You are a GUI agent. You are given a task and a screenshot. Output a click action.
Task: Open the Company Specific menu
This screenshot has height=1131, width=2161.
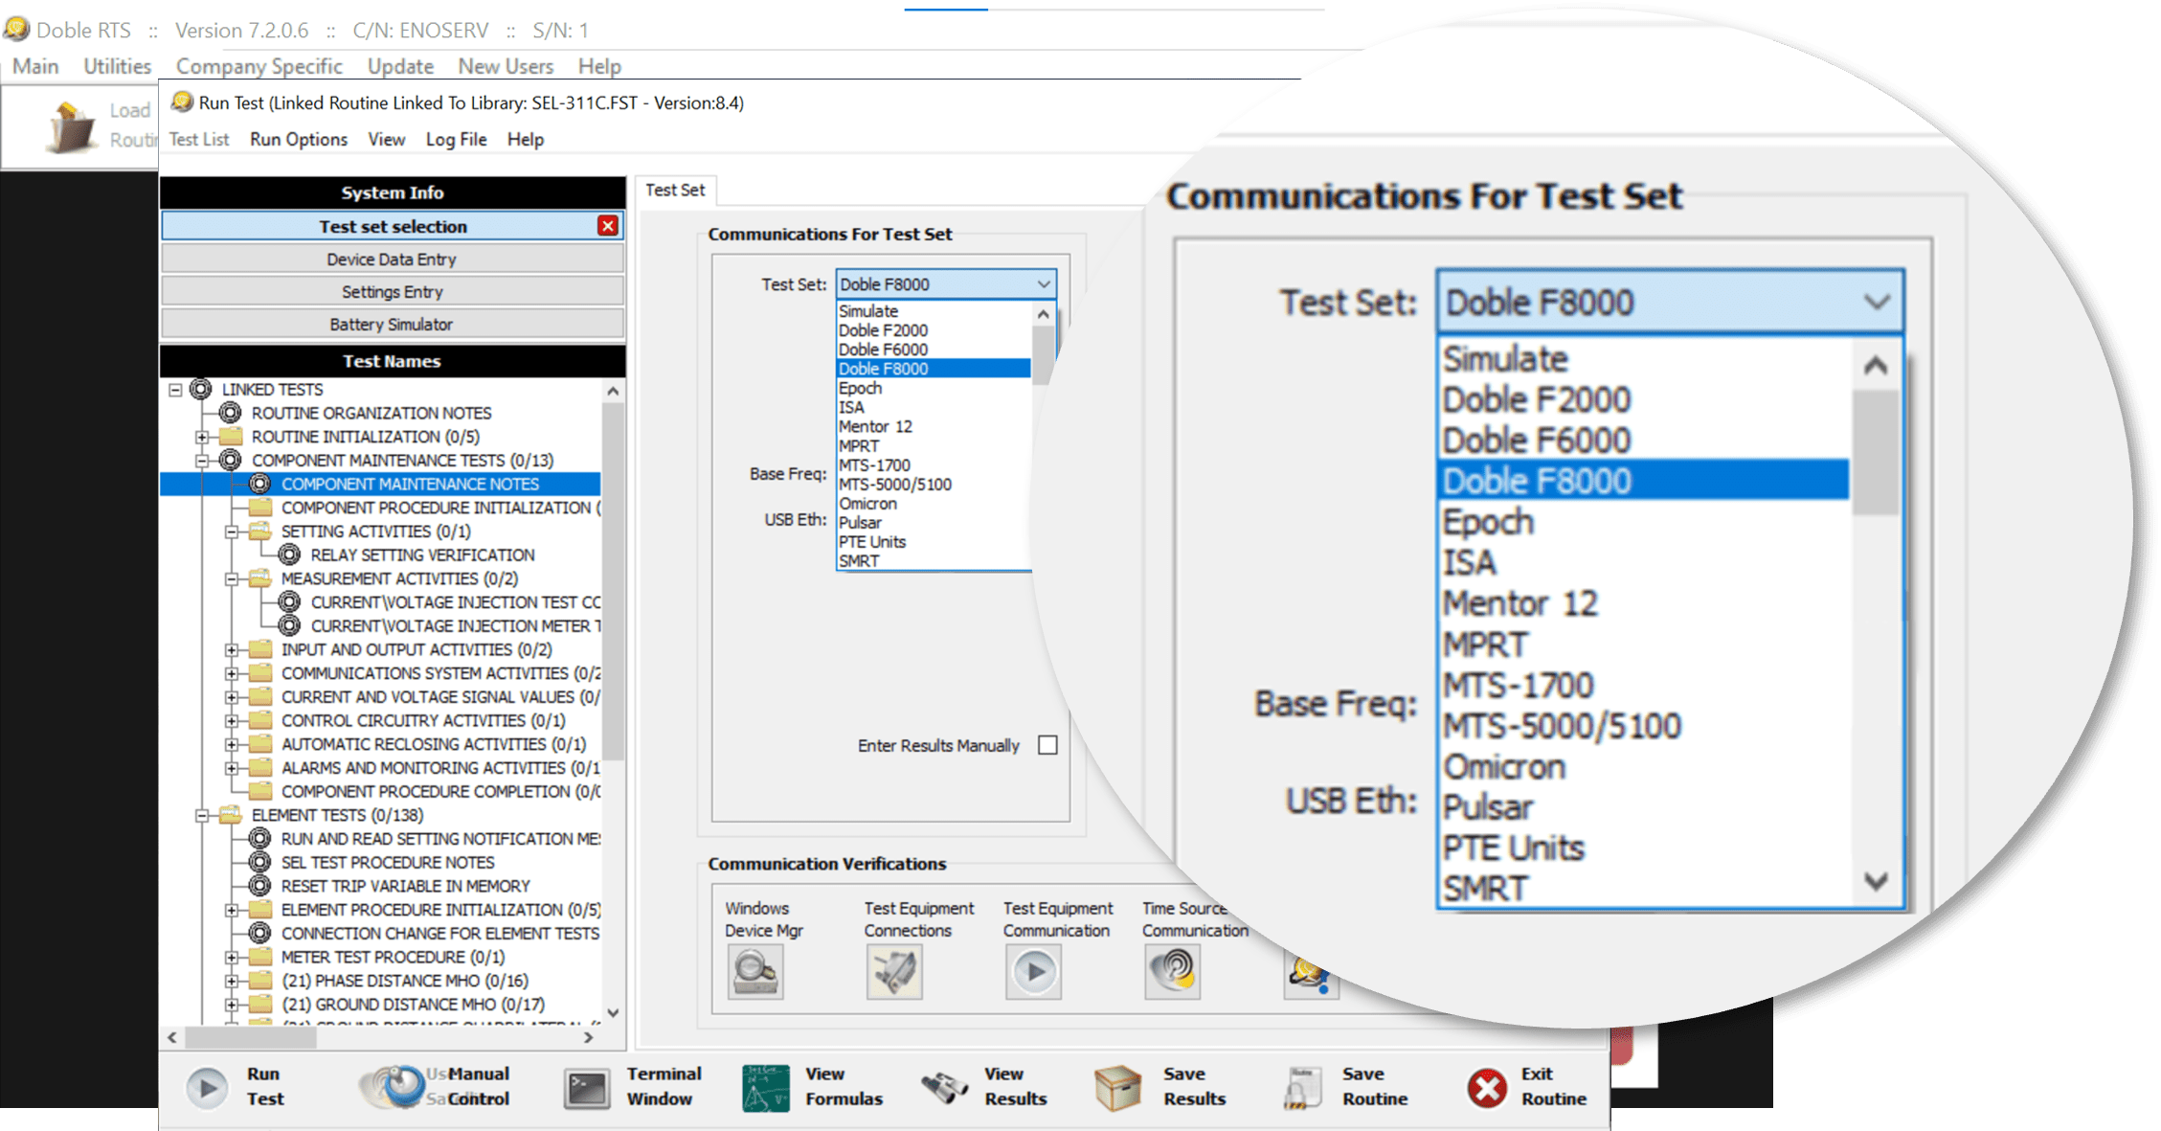pyautogui.click(x=259, y=66)
